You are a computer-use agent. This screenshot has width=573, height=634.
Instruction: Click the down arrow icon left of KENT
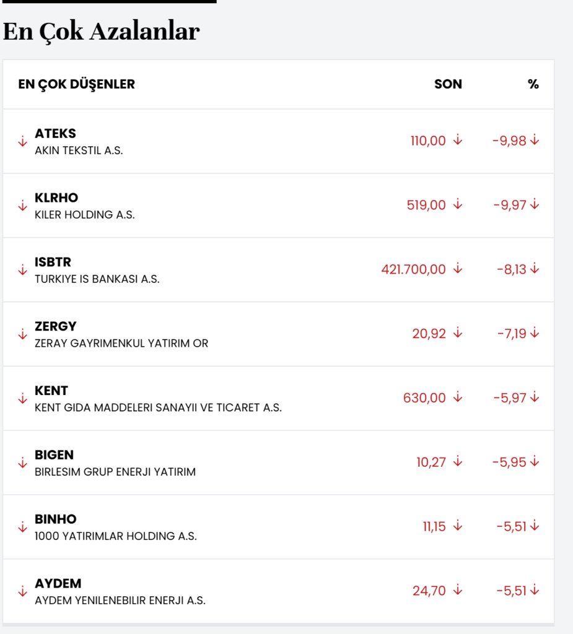[x=23, y=398]
